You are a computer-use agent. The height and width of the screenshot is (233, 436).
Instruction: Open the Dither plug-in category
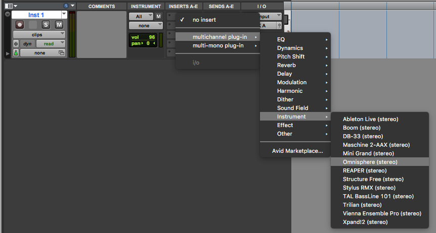click(x=295, y=99)
